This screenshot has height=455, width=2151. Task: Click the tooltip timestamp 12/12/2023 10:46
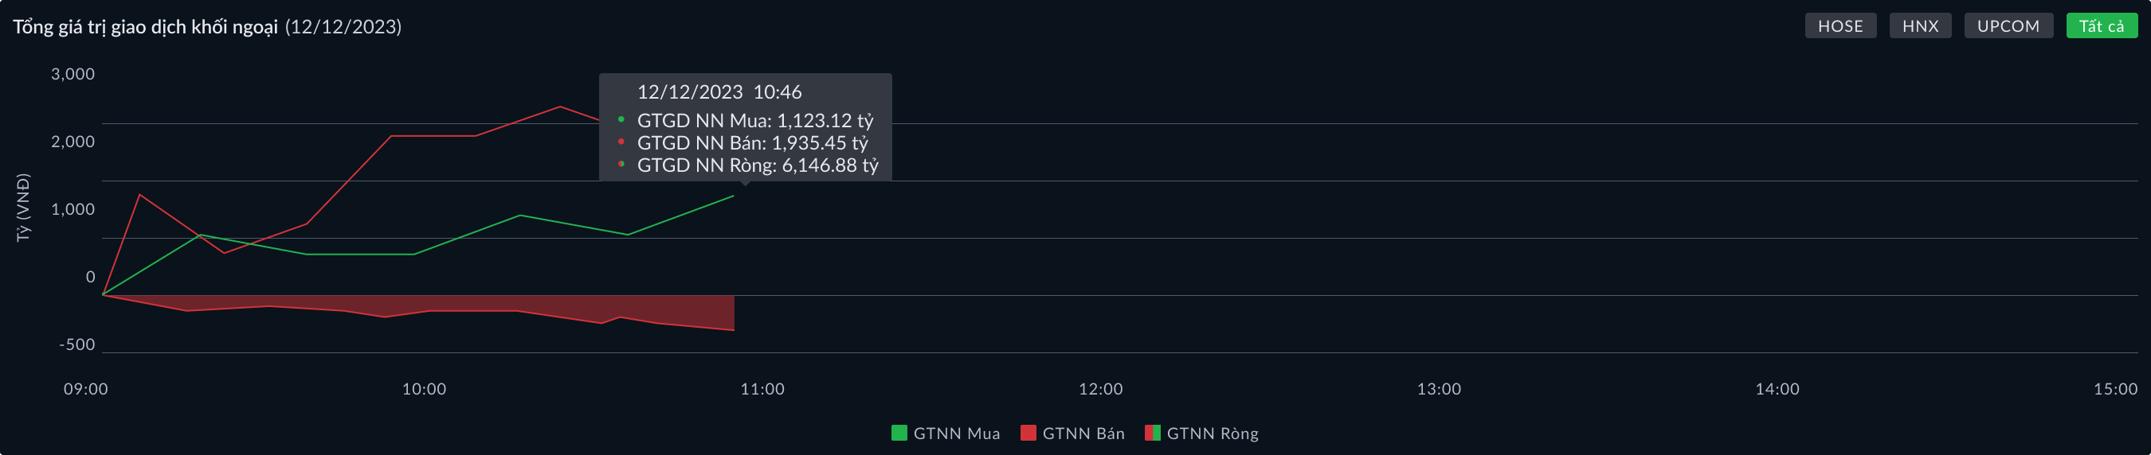click(719, 91)
